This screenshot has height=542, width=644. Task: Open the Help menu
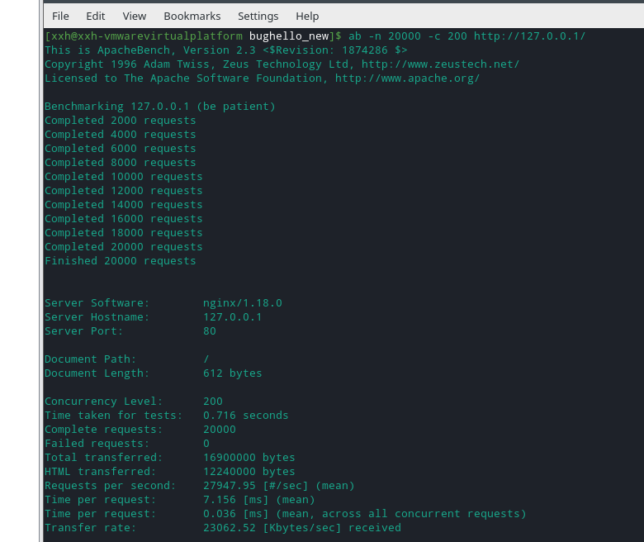[x=307, y=16]
